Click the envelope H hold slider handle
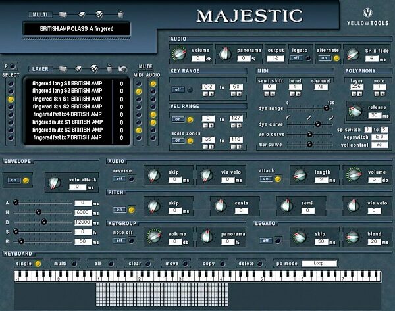 coord(38,212)
